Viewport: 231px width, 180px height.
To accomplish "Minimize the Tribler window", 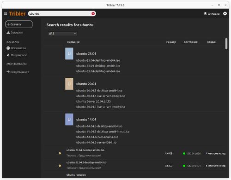I will coord(213,5).
